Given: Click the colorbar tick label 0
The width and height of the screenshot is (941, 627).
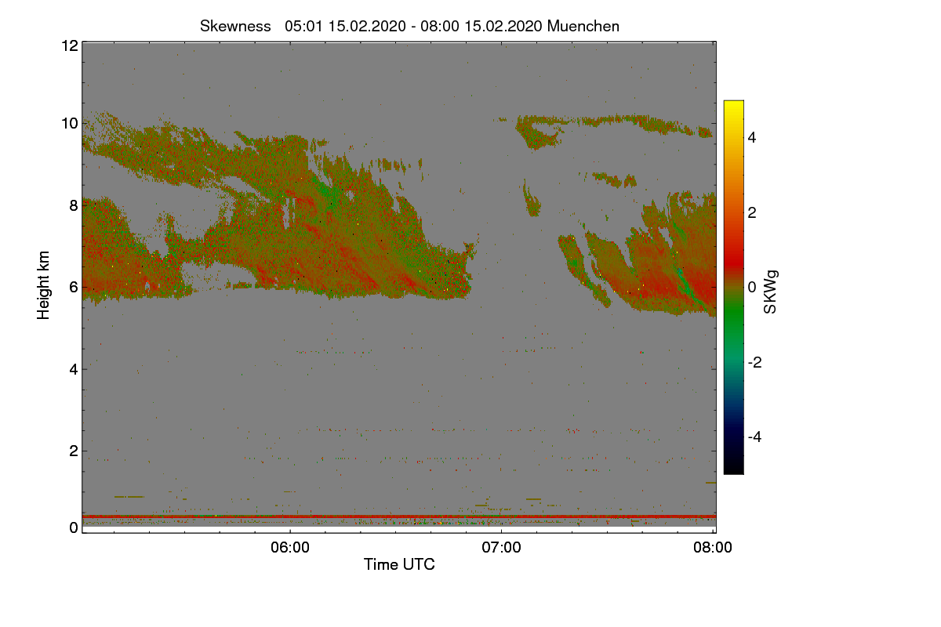Looking at the screenshot, I should [753, 287].
